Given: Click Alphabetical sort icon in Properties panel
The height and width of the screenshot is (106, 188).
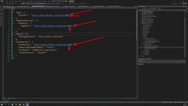Looking at the screenshot, I should point(141,64).
